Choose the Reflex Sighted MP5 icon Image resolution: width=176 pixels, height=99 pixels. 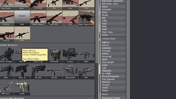86,18
